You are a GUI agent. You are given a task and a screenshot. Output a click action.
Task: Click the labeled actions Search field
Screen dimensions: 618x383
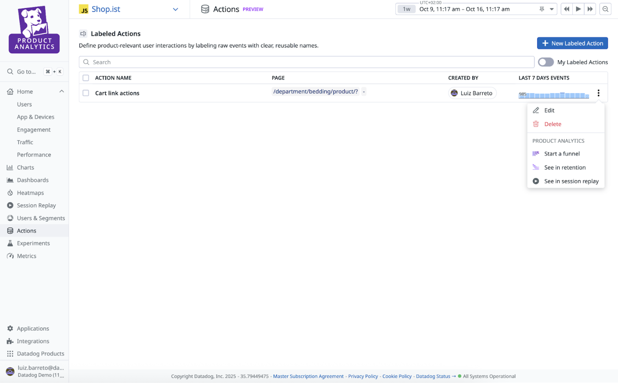[x=306, y=62]
